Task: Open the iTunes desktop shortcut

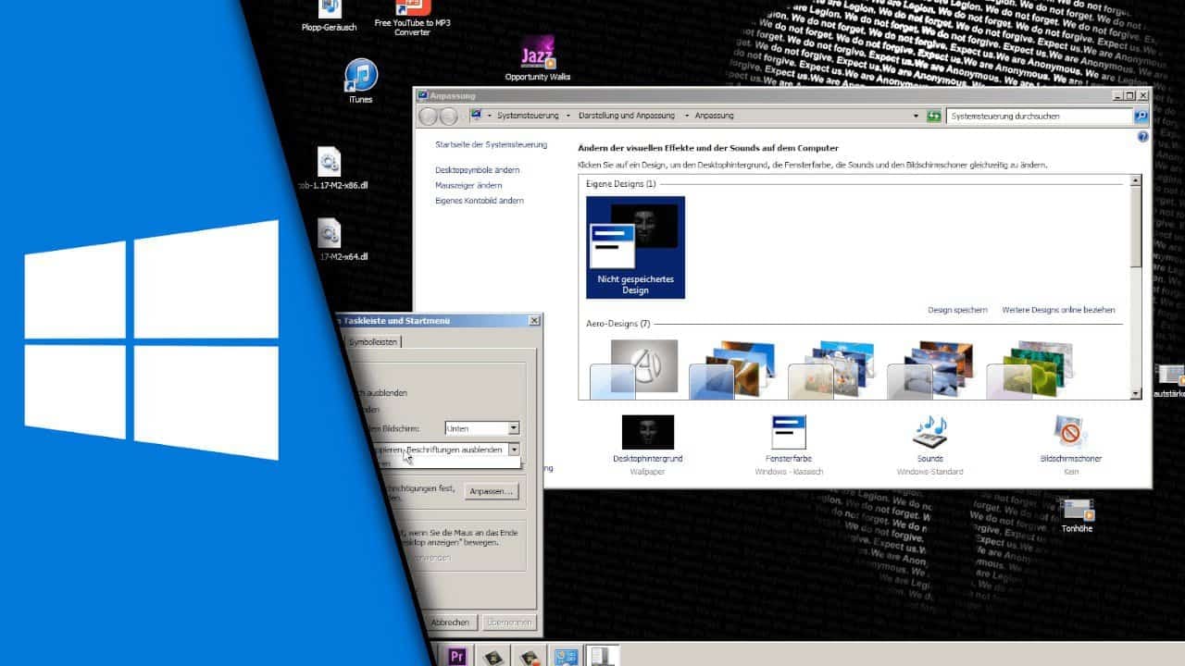Action: tap(361, 80)
